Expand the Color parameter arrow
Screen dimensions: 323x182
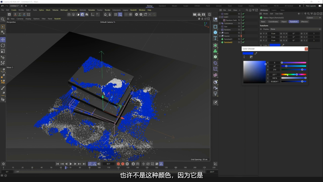pos(269,45)
